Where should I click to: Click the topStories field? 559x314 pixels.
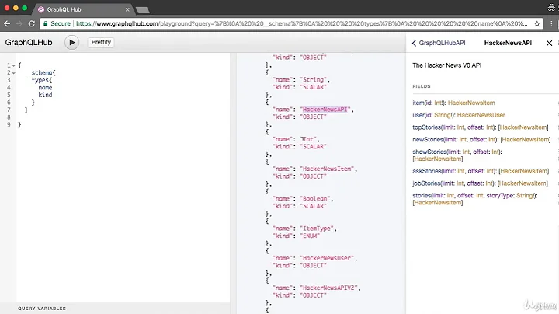426,127
